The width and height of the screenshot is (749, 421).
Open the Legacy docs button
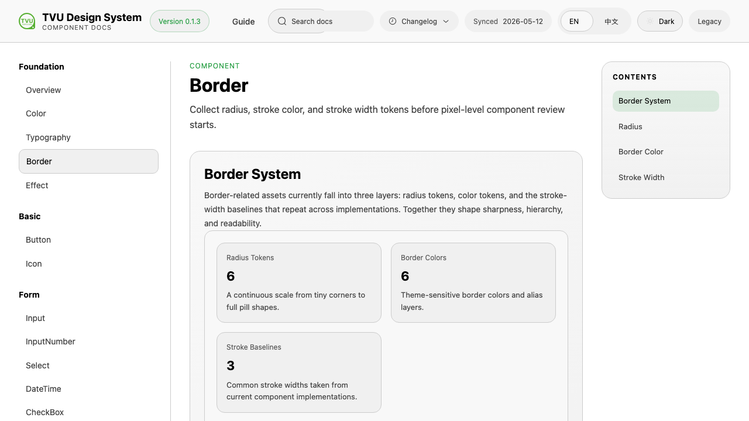click(x=709, y=21)
